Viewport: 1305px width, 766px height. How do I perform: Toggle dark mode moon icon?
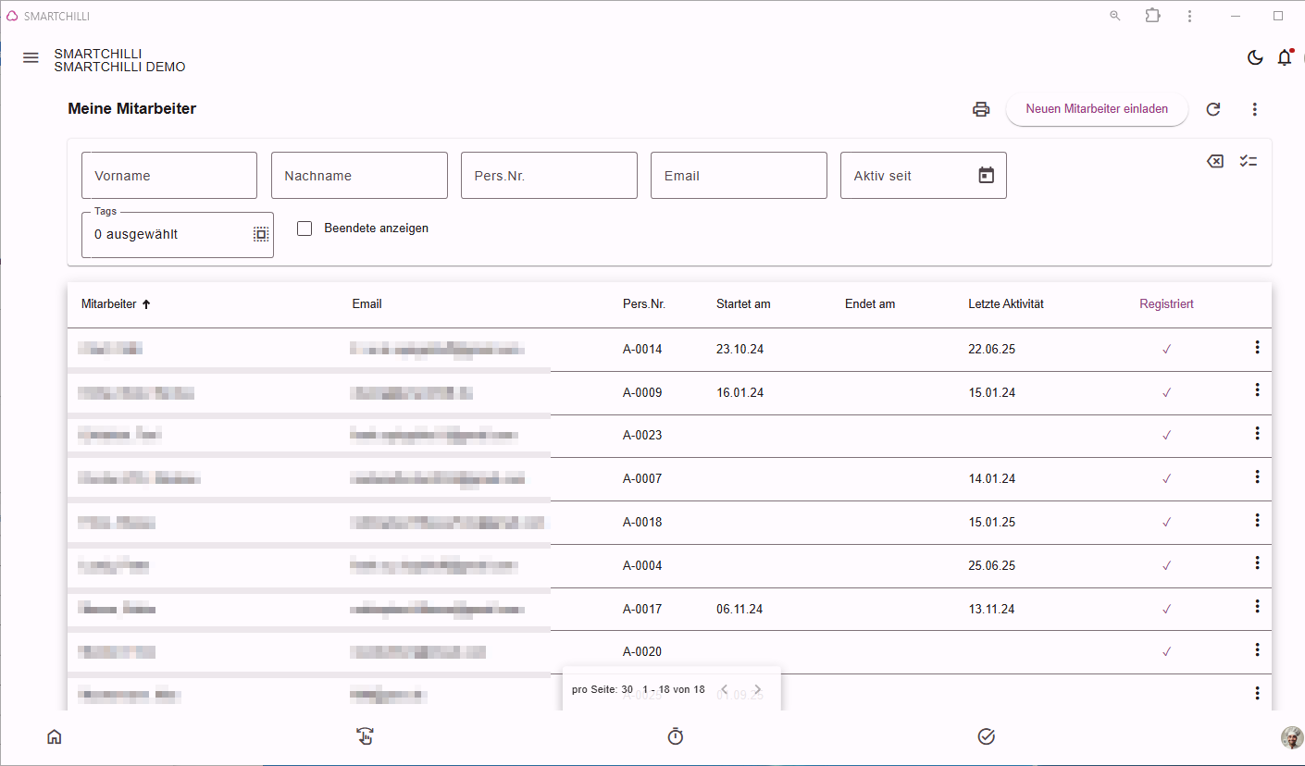point(1255,57)
